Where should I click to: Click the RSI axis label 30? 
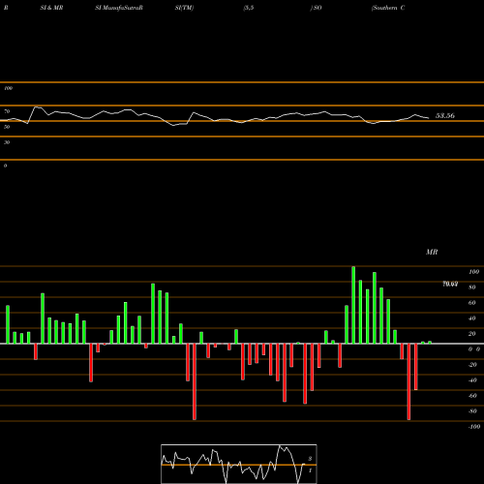click(x=7, y=142)
